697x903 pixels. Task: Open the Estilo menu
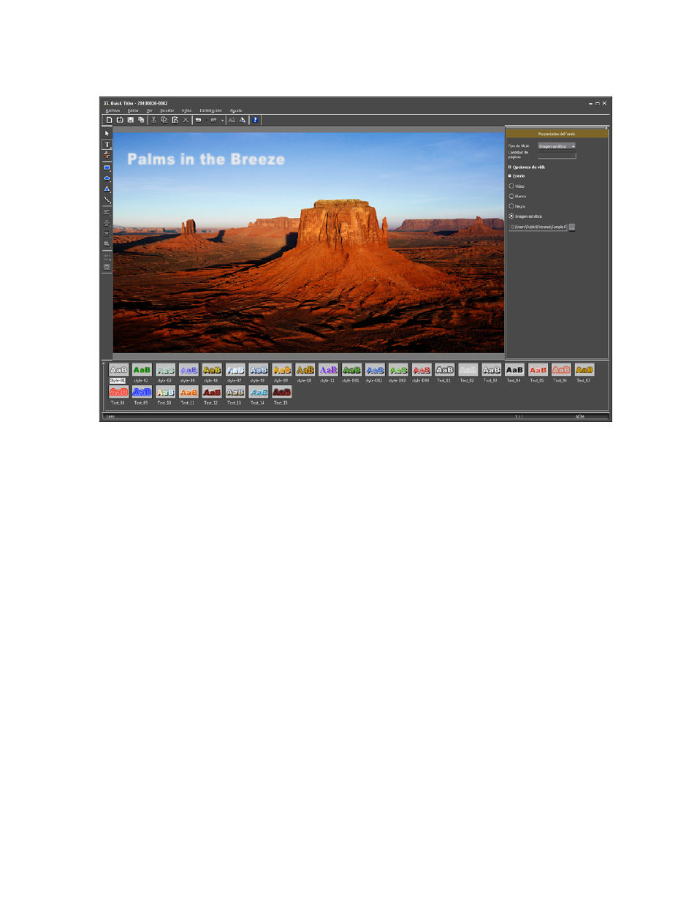[x=186, y=110]
